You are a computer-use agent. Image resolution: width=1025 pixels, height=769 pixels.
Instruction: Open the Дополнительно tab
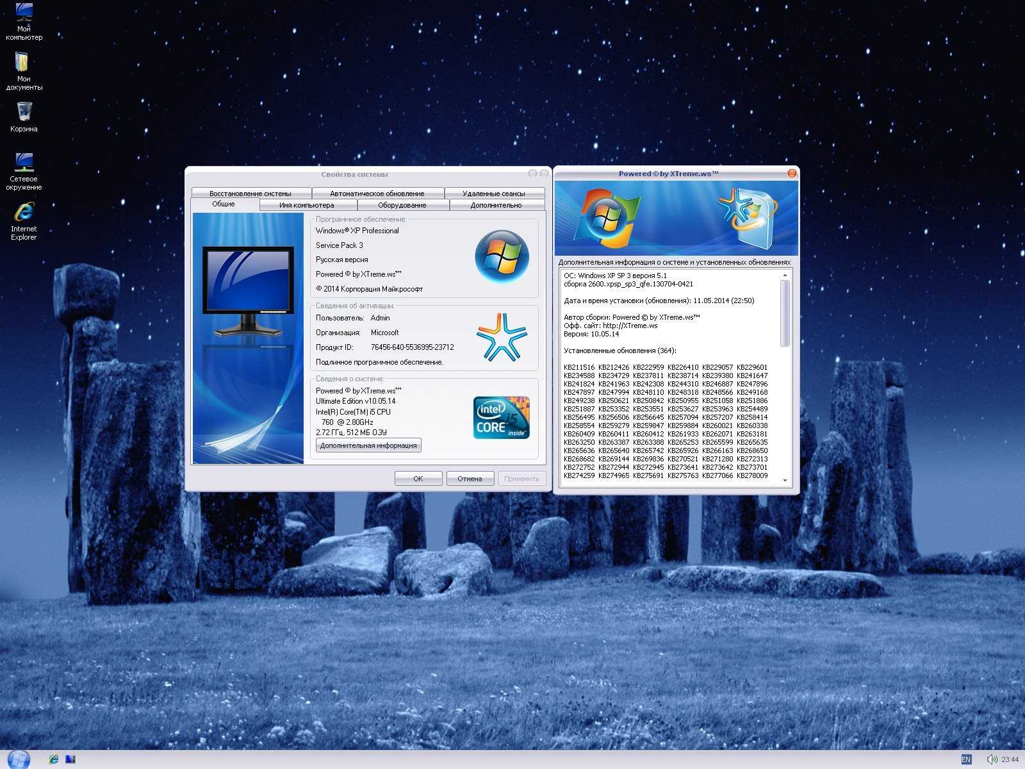click(496, 205)
